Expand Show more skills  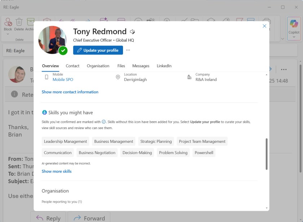tap(57, 171)
